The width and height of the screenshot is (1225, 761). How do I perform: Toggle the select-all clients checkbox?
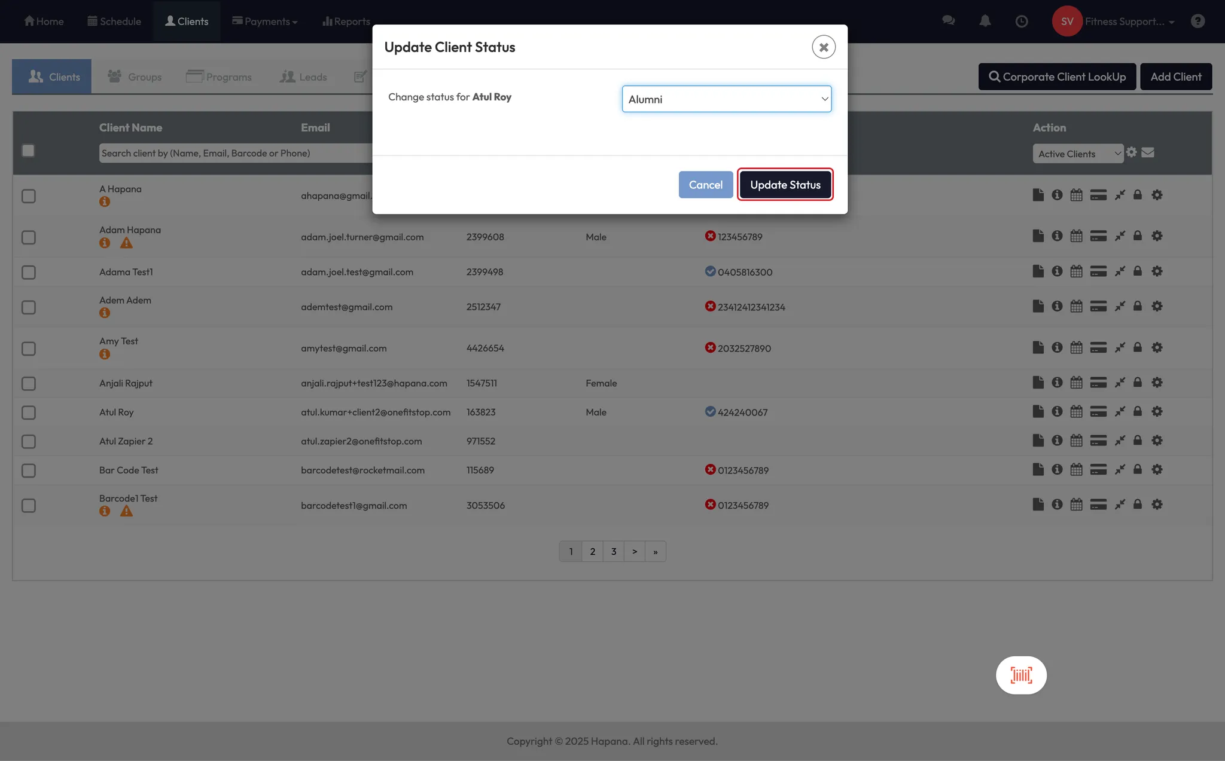click(x=28, y=151)
